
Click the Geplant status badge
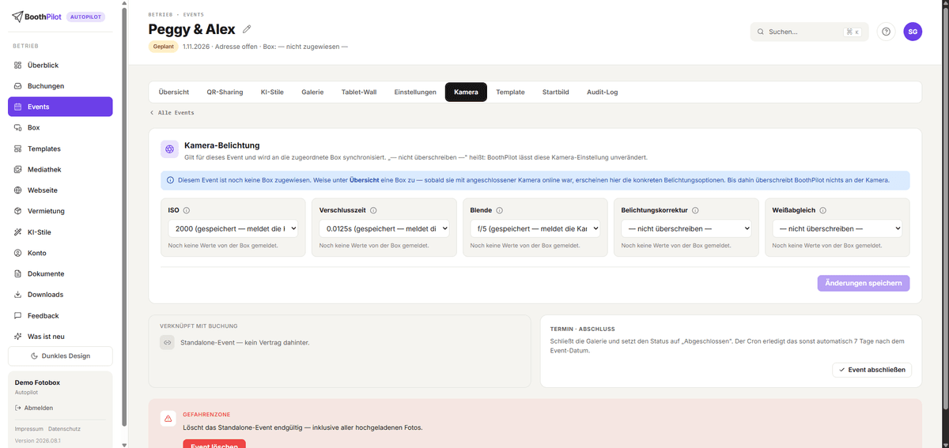[x=164, y=47]
